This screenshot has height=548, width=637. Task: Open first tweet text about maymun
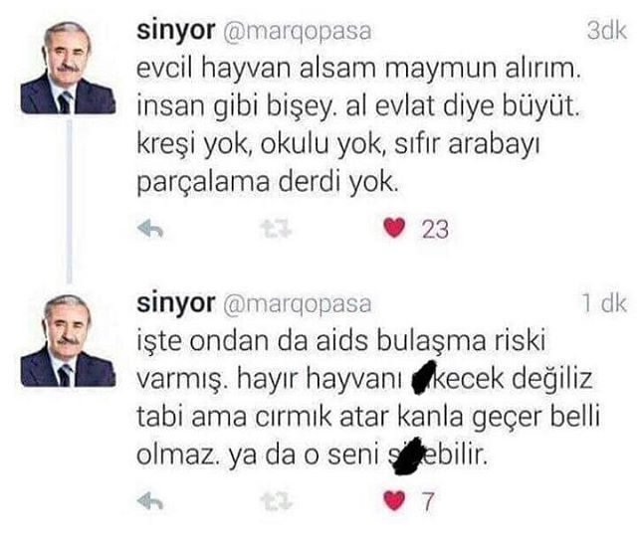(359, 126)
